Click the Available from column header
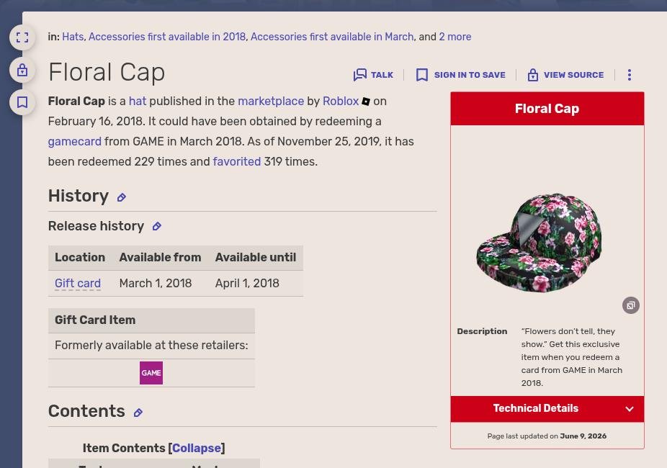This screenshot has height=468, width=667. tap(161, 257)
